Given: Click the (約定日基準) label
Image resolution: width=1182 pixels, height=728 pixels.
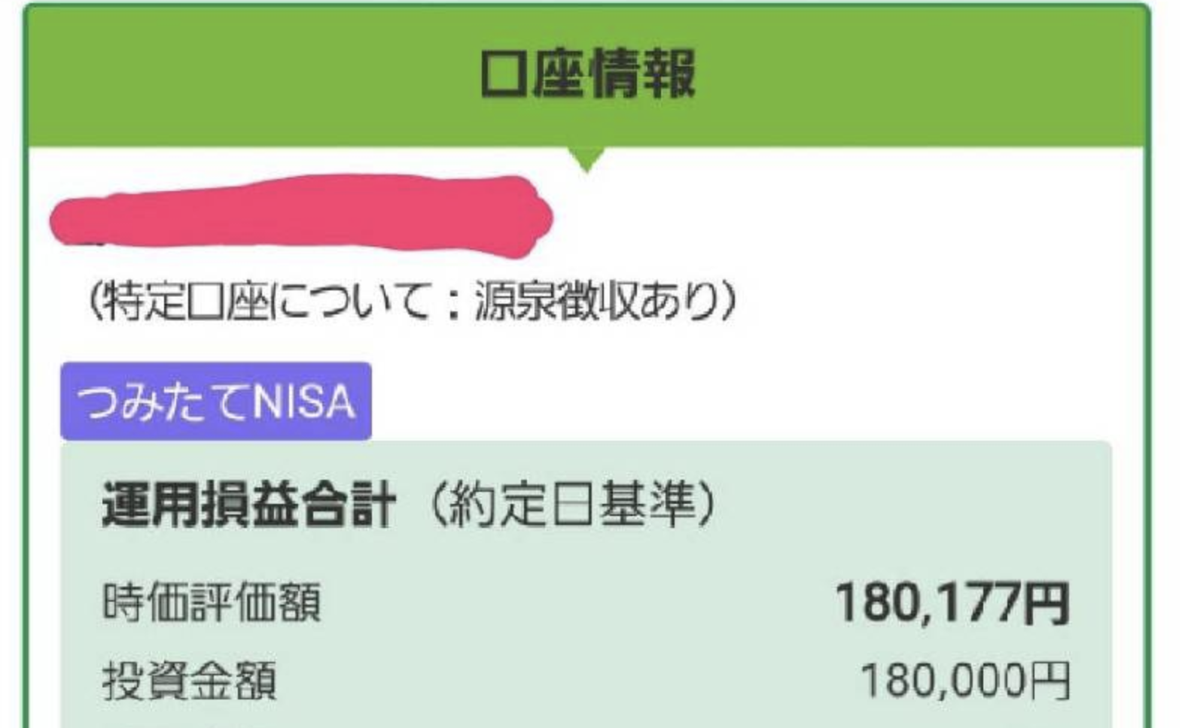Looking at the screenshot, I should (572, 505).
